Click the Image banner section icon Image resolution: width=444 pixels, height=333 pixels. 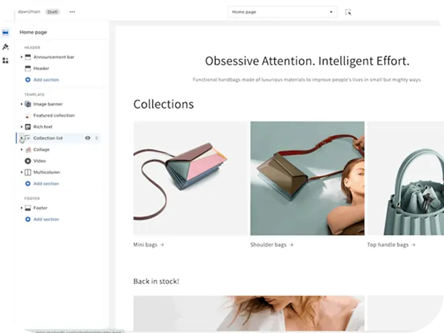[x=28, y=104]
